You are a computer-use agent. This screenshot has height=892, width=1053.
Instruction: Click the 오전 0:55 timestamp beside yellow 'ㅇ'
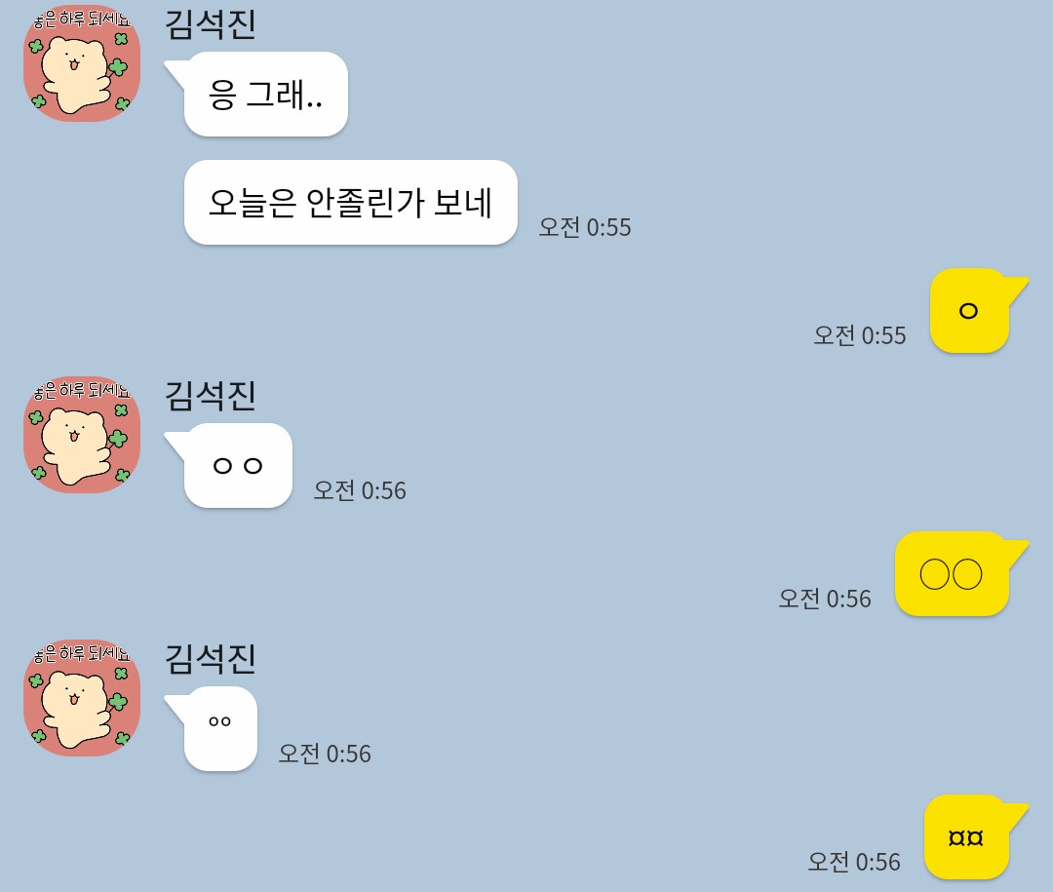coord(860,335)
